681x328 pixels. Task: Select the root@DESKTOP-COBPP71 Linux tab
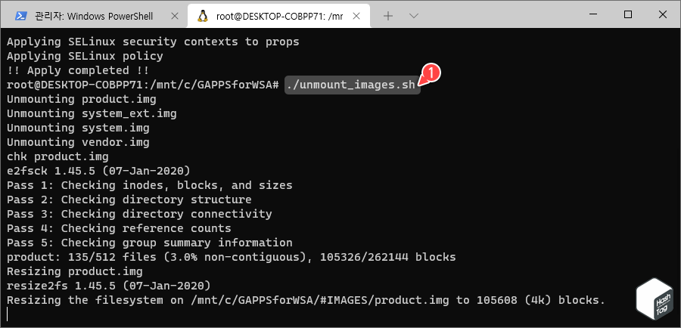click(279, 16)
